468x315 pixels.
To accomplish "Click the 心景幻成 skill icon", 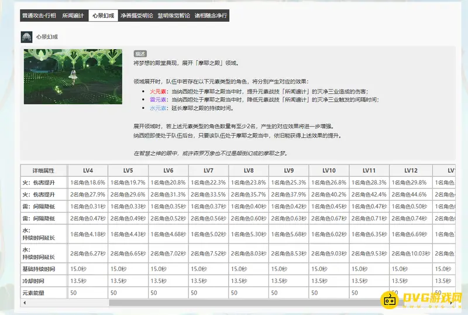I will point(27,37).
